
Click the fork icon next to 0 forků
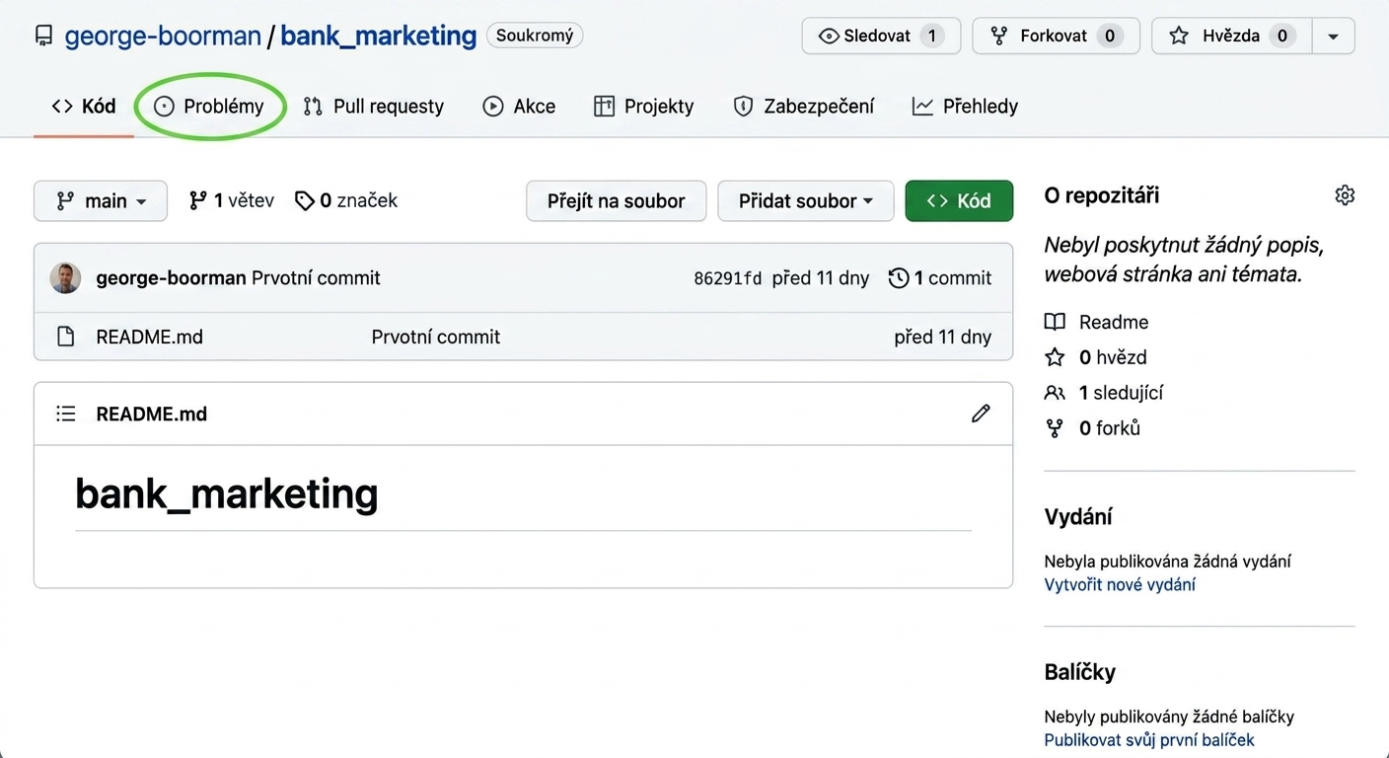click(1055, 428)
